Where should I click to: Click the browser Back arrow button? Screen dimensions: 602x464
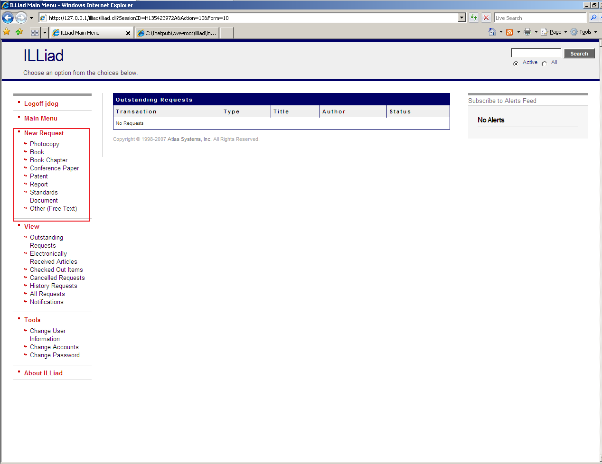pyautogui.click(x=8, y=18)
